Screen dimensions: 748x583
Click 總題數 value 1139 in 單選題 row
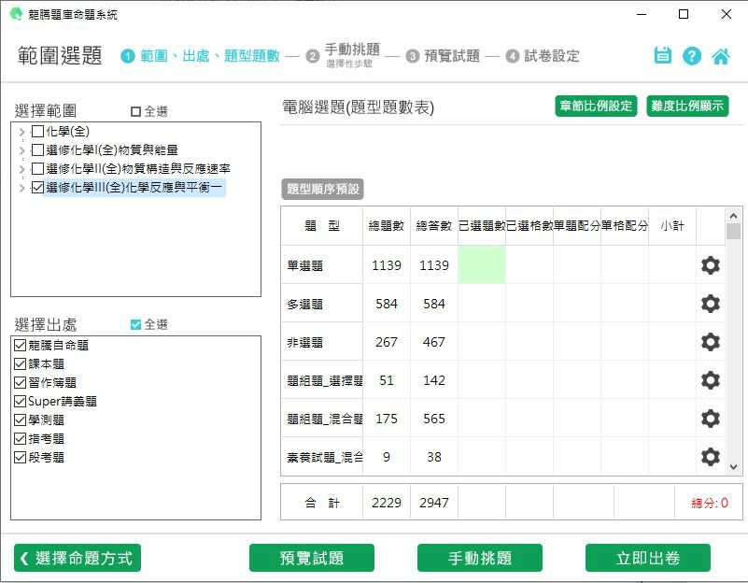coord(387,265)
